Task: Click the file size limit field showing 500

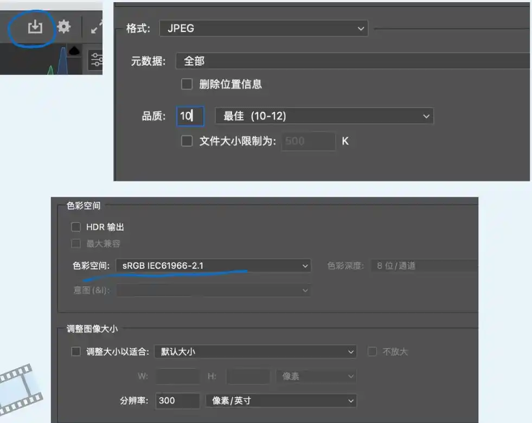Action: pos(308,141)
